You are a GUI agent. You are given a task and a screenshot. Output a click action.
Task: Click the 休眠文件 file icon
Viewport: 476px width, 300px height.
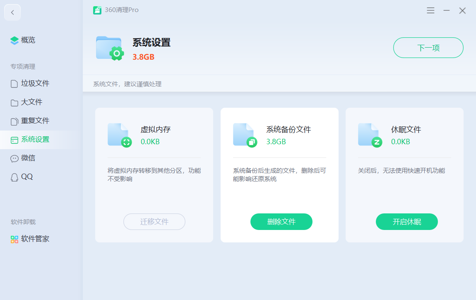[x=370, y=135]
